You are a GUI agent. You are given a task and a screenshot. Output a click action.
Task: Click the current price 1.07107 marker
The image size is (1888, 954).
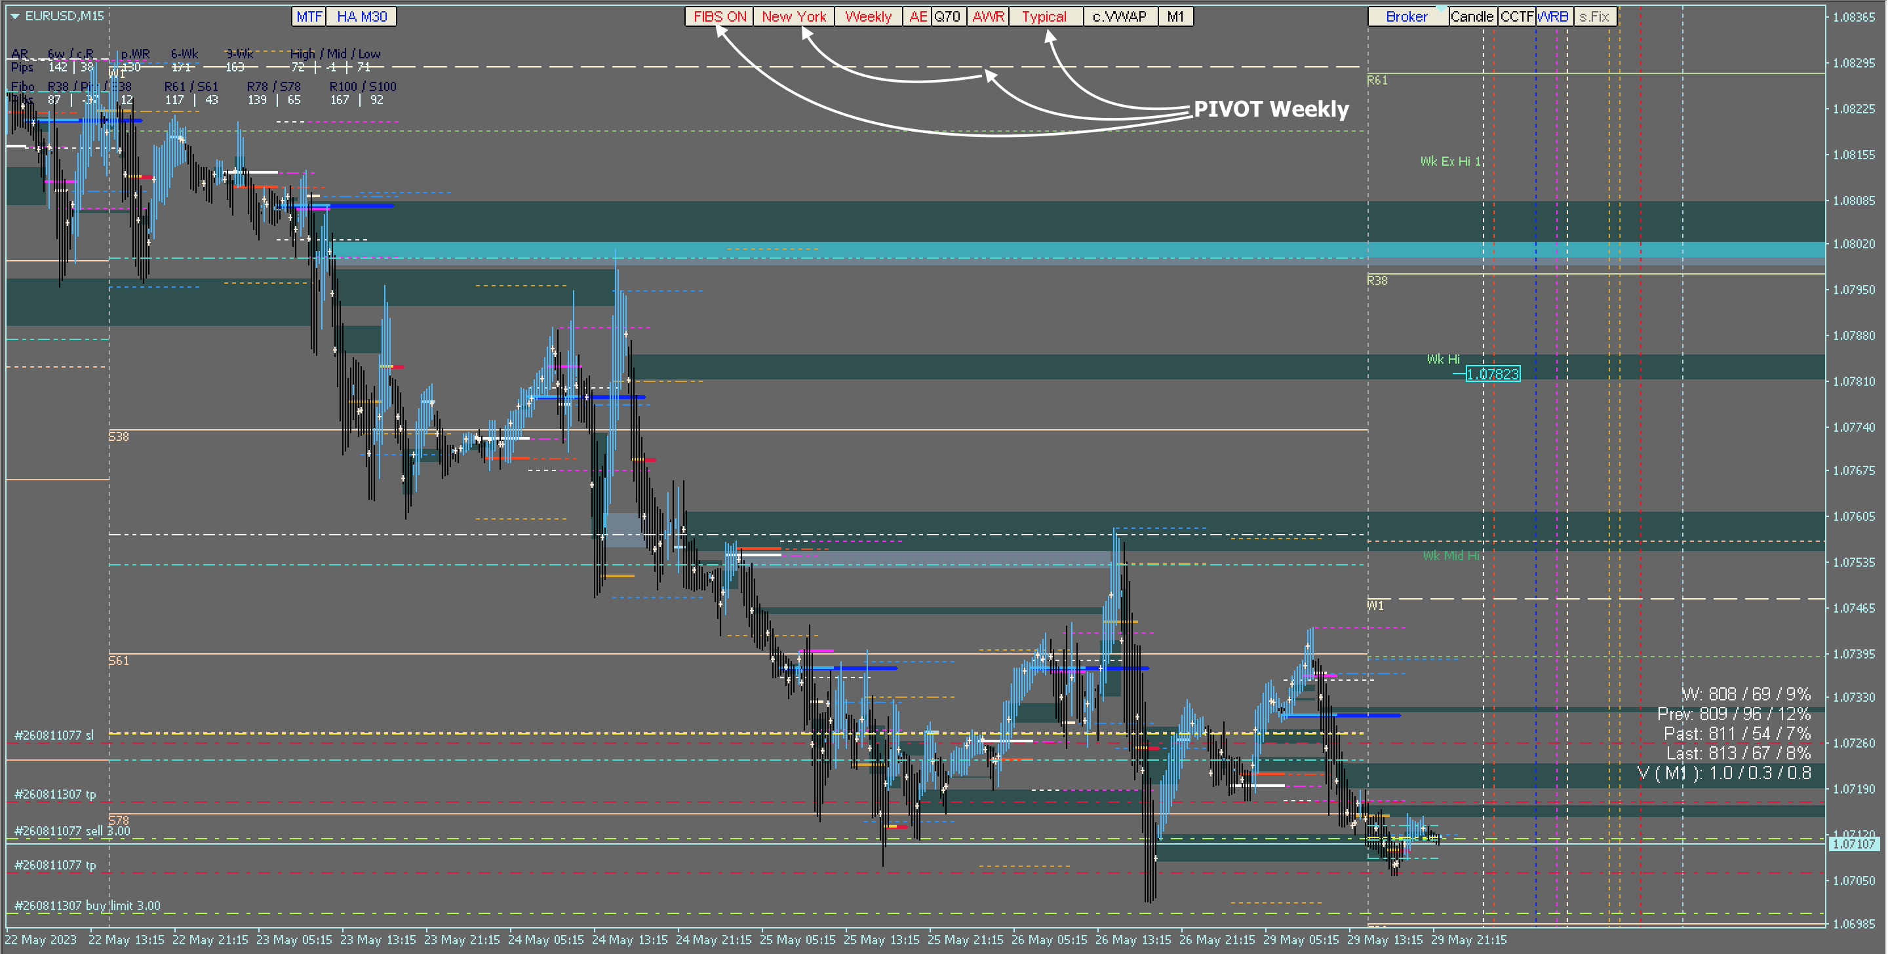tap(1853, 844)
